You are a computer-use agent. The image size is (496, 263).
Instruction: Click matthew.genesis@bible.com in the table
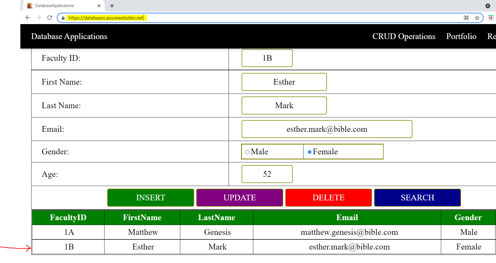(x=349, y=232)
